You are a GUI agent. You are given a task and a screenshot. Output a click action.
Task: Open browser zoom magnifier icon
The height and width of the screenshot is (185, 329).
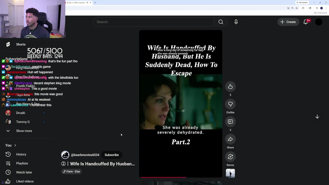292,8
